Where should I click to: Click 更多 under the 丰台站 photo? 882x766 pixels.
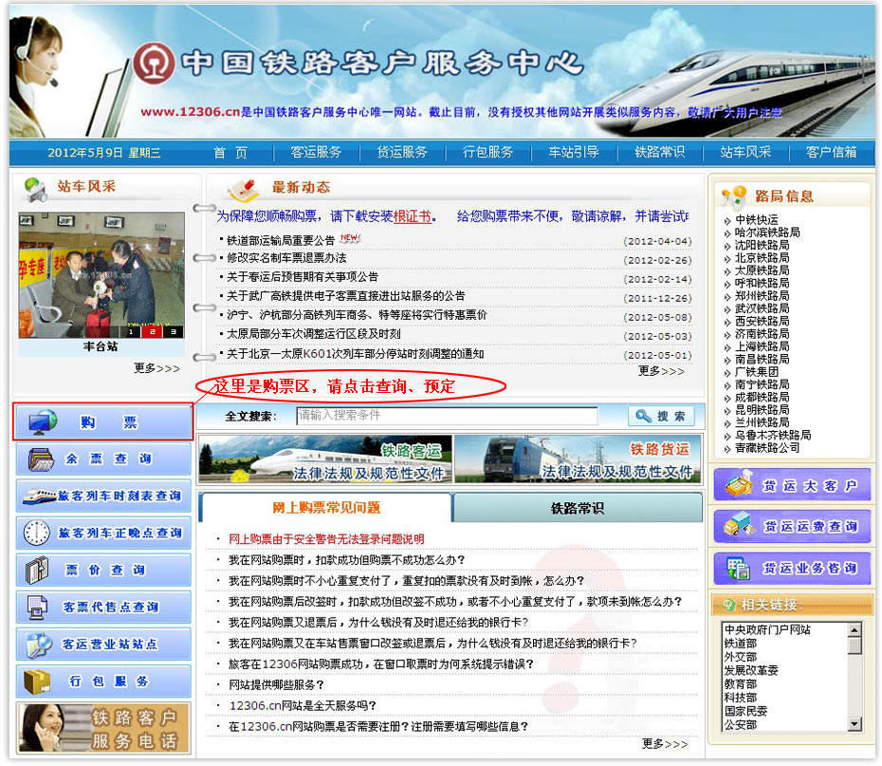(156, 368)
